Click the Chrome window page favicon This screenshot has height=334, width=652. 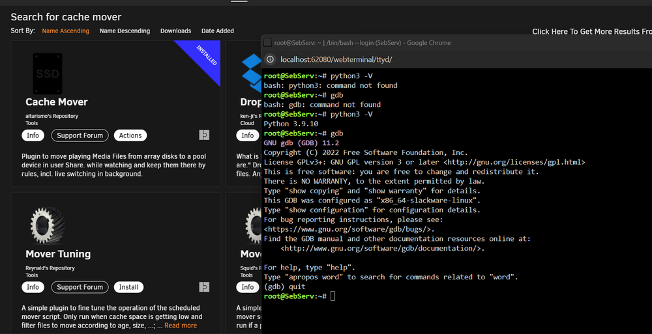[x=268, y=43]
